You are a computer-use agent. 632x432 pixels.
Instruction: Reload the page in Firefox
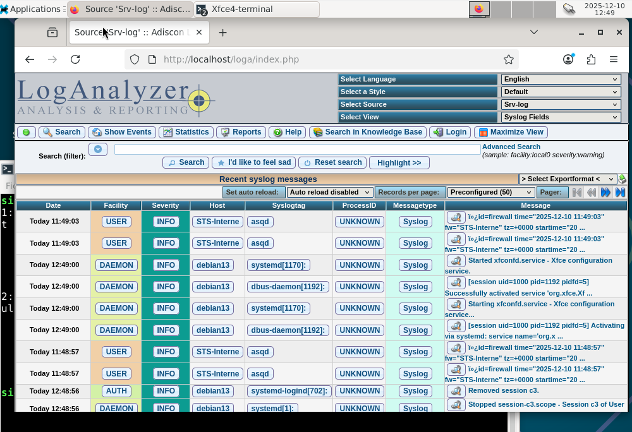pos(75,59)
